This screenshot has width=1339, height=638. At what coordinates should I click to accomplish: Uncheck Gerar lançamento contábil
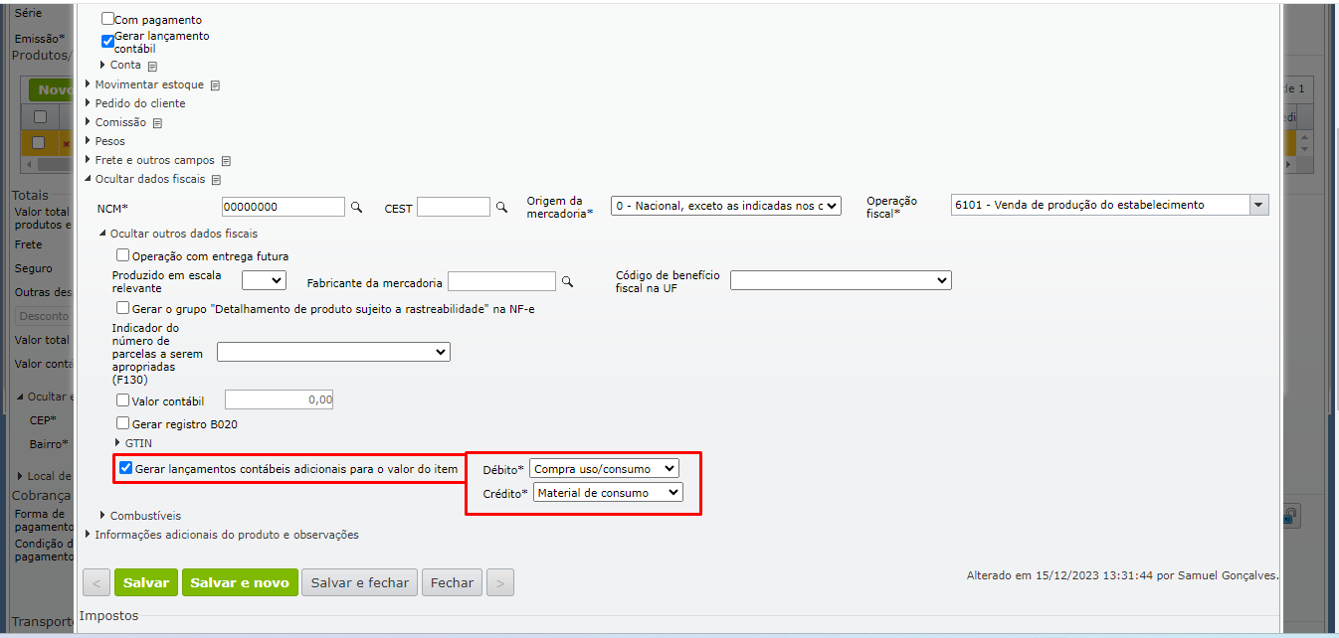(108, 42)
